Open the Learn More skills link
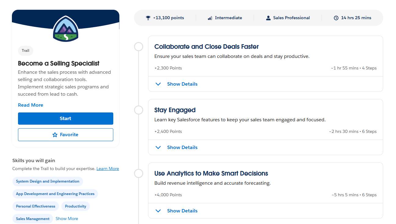 tap(108, 169)
